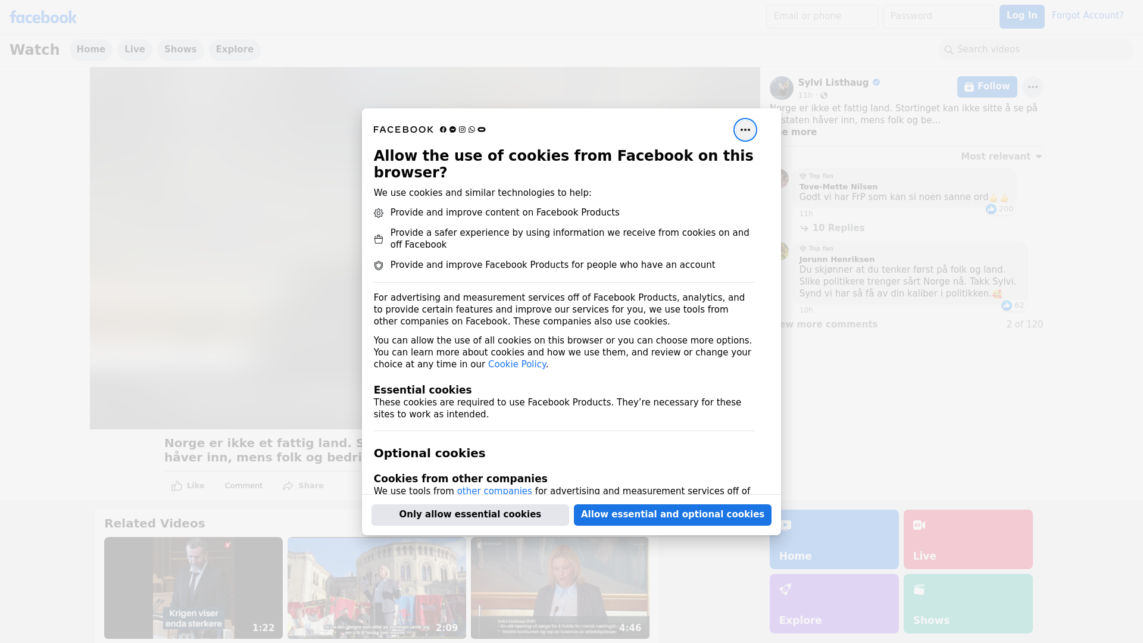Open the post options ellipsis next to Follow
Viewport: 1143px width, 643px height.
pos(1032,87)
